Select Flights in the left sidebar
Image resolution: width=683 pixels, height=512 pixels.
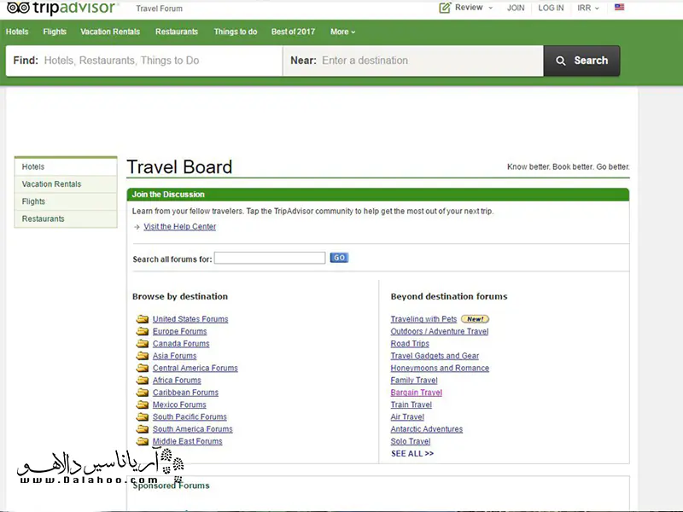pos(66,201)
